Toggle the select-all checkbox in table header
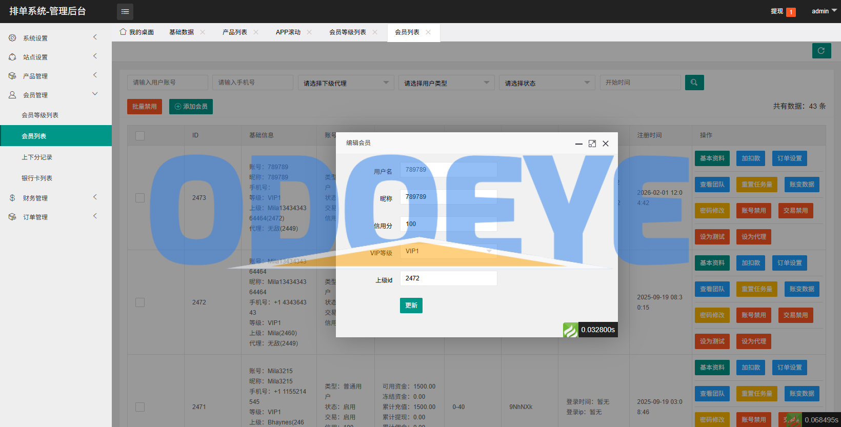The image size is (841, 427). pyautogui.click(x=140, y=135)
